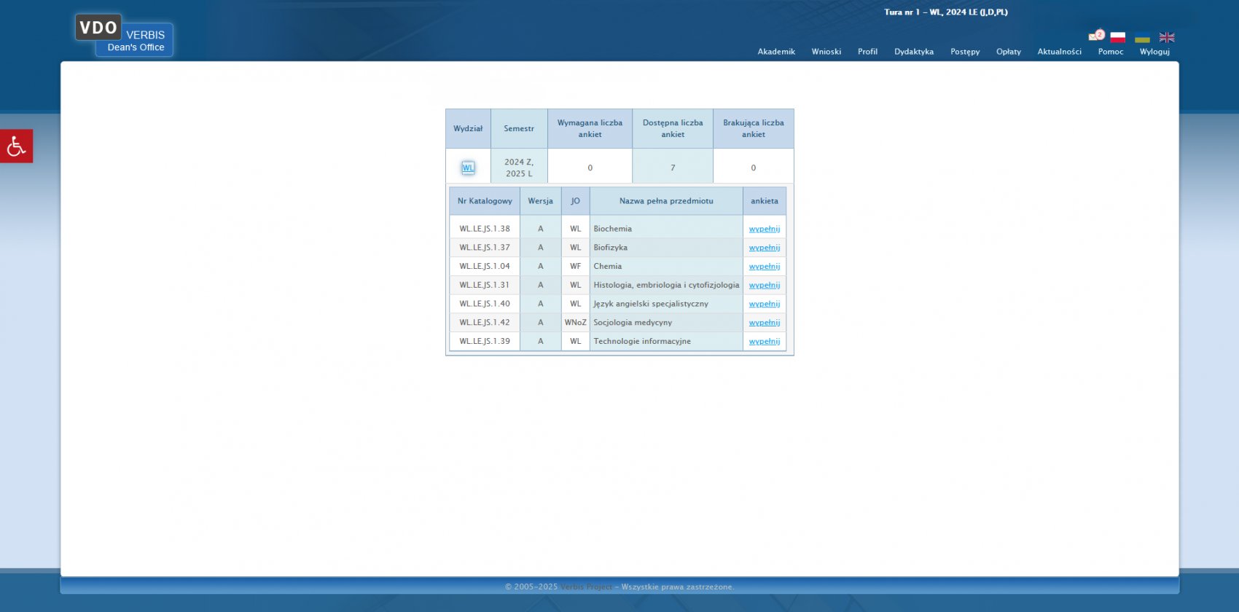The width and height of the screenshot is (1239, 612).
Task: Open the Wnioski menu
Action: point(826,52)
